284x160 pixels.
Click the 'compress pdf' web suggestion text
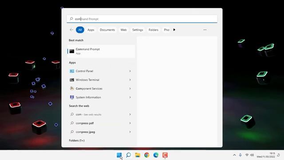coord(85,123)
